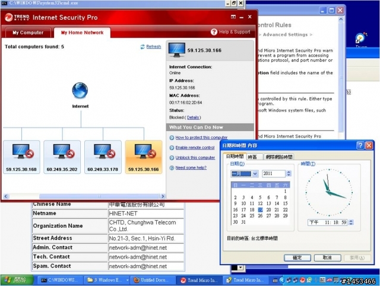Select computer 59.125.30.168
380x286 pixels.
coord(21,157)
